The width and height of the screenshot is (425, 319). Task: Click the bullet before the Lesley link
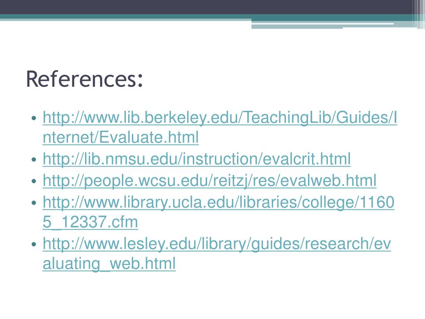(34, 244)
